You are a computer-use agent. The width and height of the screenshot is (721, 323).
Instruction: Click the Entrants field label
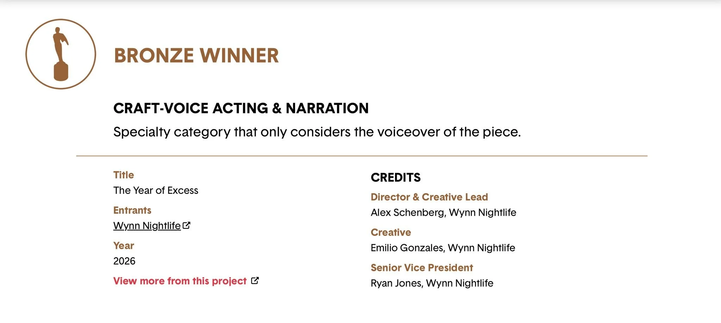(x=132, y=210)
